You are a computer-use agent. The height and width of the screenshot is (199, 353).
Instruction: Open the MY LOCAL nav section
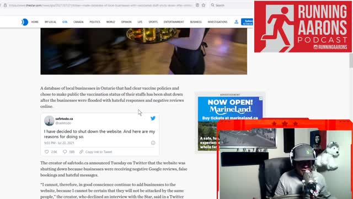tap(50, 22)
